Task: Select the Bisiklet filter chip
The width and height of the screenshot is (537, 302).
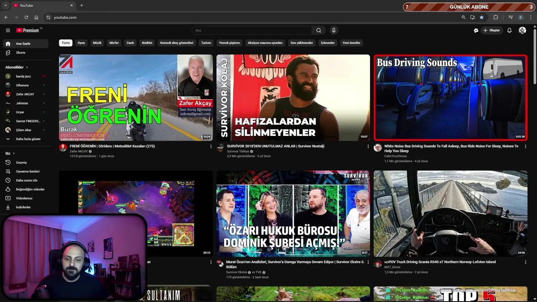Action: (x=147, y=43)
